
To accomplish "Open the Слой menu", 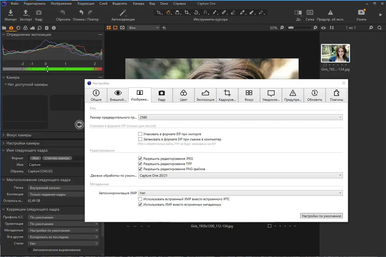I will [x=103, y=4].
